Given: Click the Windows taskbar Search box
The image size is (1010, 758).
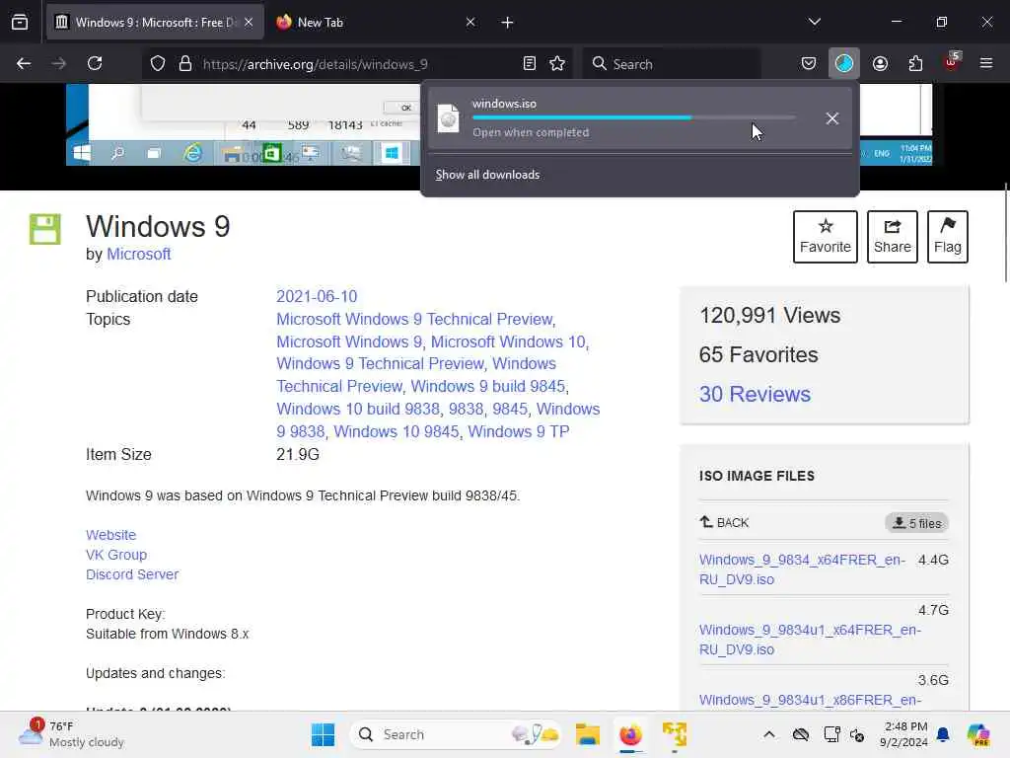Looking at the screenshot, I should pyautogui.click(x=456, y=734).
